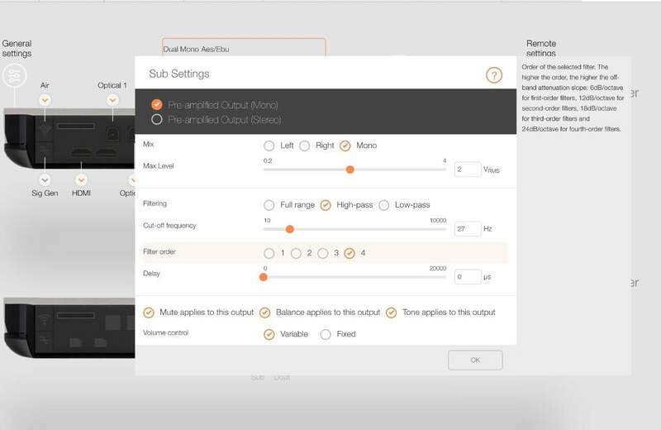Choose Left mix option
Viewport: 661px width, 430px height.
[x=269, y=146]
